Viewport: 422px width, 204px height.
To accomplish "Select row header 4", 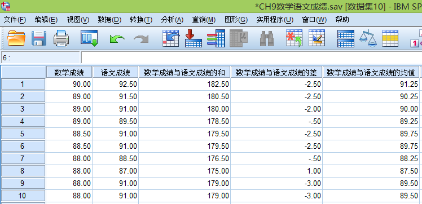I will (23, 122).
